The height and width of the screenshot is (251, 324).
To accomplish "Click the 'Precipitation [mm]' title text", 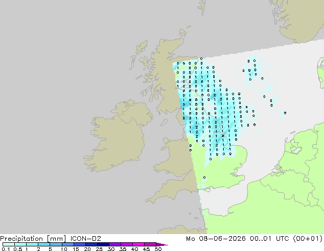I will pos(33,239).
